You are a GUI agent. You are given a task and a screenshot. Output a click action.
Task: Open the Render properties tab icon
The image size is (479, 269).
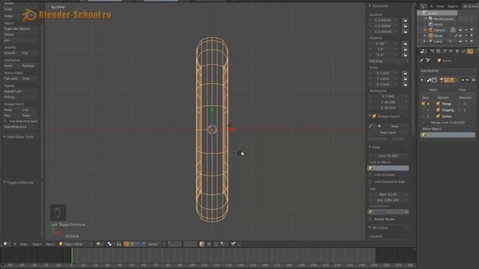433,52
